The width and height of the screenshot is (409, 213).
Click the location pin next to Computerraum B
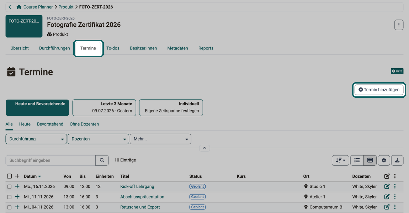(x=306, y=207)
